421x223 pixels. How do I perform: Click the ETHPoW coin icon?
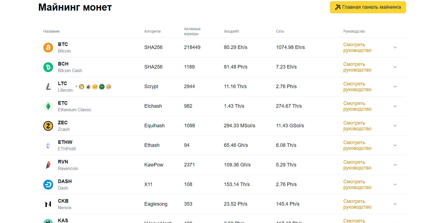48,145
